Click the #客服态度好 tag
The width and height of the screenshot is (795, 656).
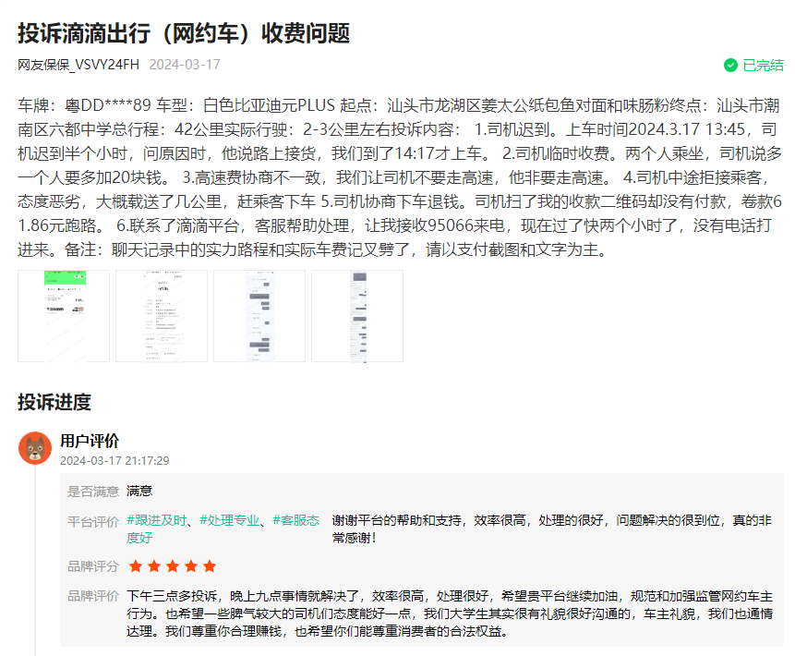coord(223,528)
